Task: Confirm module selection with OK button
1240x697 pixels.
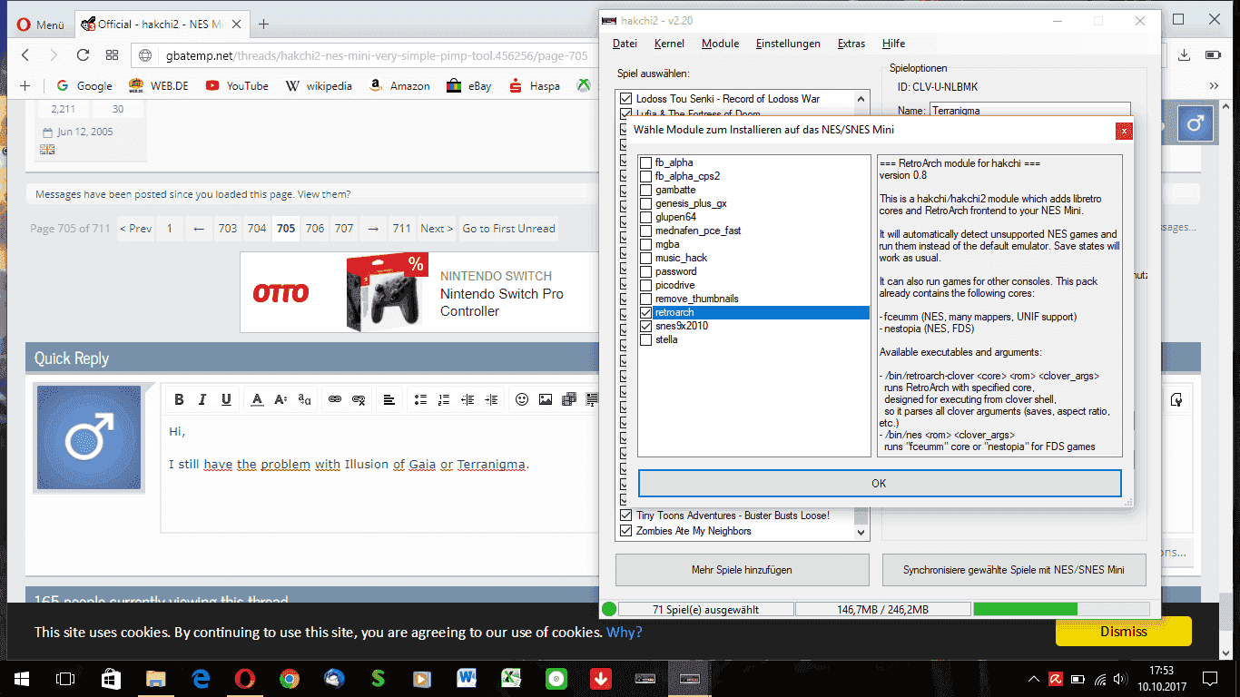Action: [x=879, y=483]
